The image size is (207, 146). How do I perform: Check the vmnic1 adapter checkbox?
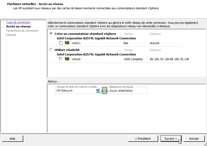pyautogui.click(x=61, y=43)
